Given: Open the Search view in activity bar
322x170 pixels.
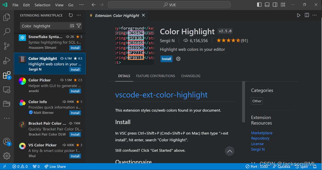Looking at the screenshot, I should [7, 32].
